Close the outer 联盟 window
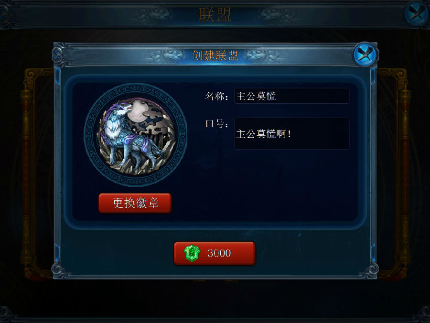430x323 pixels. (417, 13)
